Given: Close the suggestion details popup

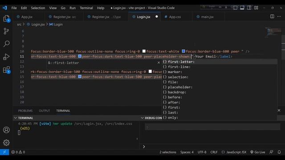Looking at the screenshot, I should tap(159, 63).
